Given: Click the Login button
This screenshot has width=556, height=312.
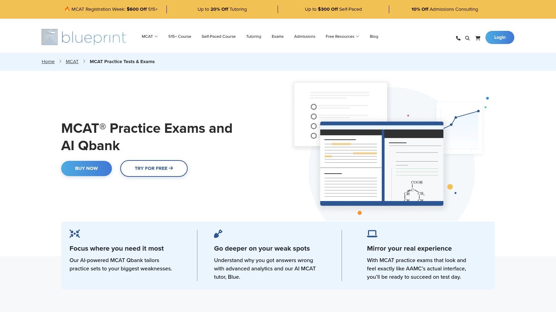Looking at the screenshot, I should pos(499,37).
